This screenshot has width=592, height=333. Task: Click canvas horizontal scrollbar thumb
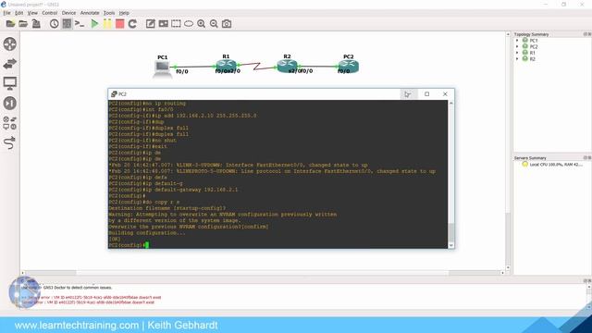click(x=263, y=273)
